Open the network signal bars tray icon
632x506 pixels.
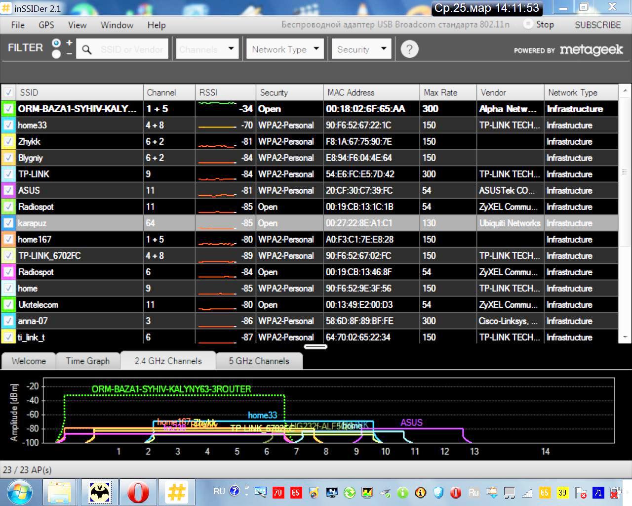coord(527,492)
